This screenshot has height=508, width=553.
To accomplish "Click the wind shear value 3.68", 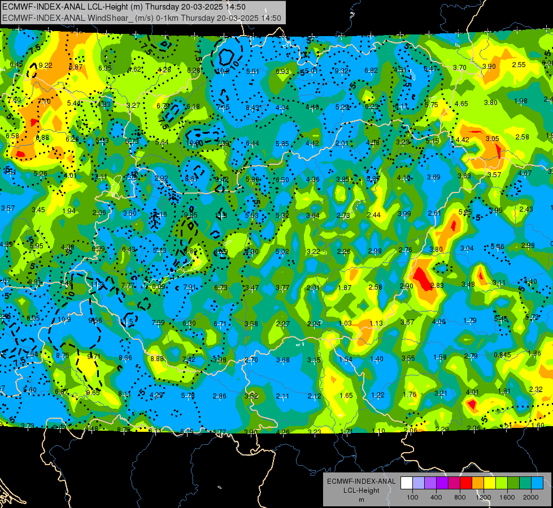I will 283,360.
